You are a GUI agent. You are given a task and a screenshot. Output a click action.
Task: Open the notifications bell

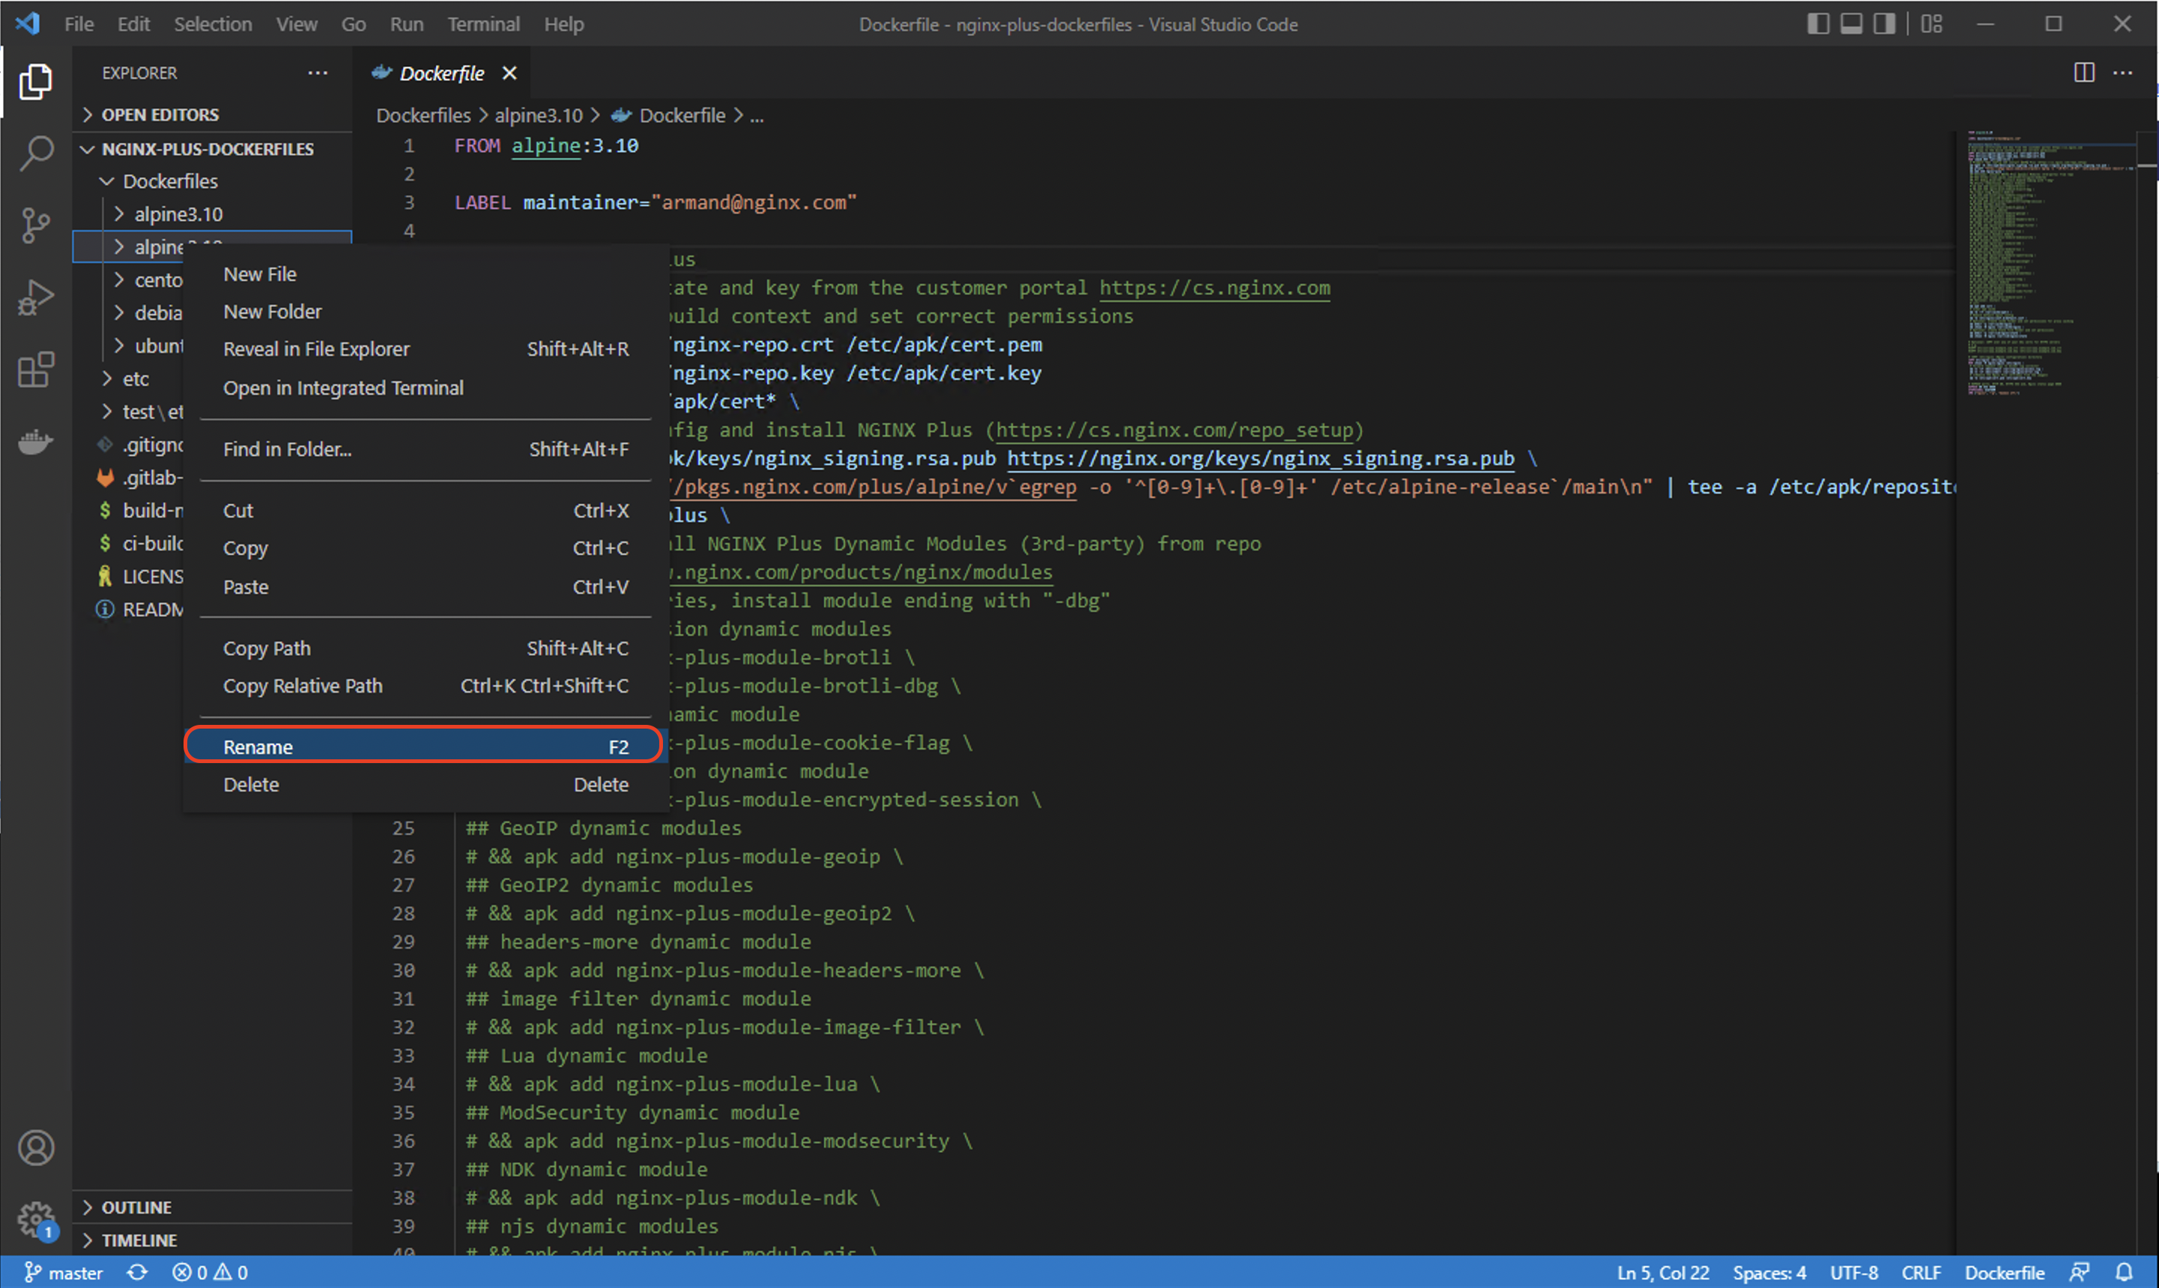[2123, 1272]
